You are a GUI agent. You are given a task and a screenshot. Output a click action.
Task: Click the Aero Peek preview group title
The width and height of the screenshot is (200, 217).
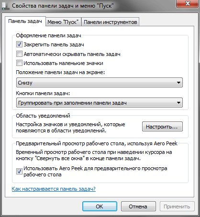point(97,143)
